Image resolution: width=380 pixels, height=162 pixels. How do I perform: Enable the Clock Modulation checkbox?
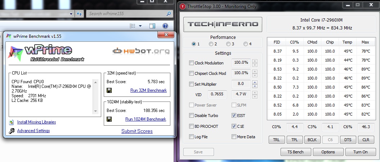click(192, 63)
